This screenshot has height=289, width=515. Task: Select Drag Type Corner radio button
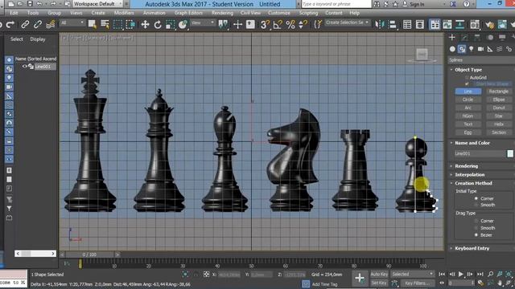[x=476, y=221]
